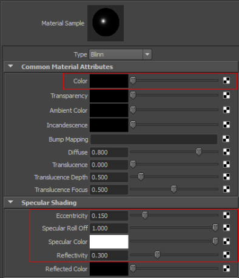Click the Material Sample sphere preview
239x278 pixels.
click(106, 23)
